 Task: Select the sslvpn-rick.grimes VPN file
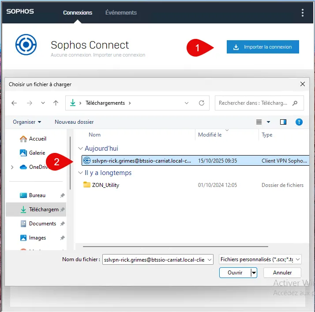(141, 161)
